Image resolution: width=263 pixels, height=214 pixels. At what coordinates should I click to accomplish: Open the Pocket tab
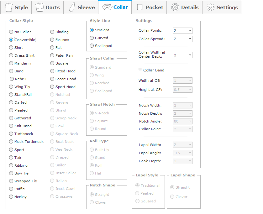tap(150, 7)
